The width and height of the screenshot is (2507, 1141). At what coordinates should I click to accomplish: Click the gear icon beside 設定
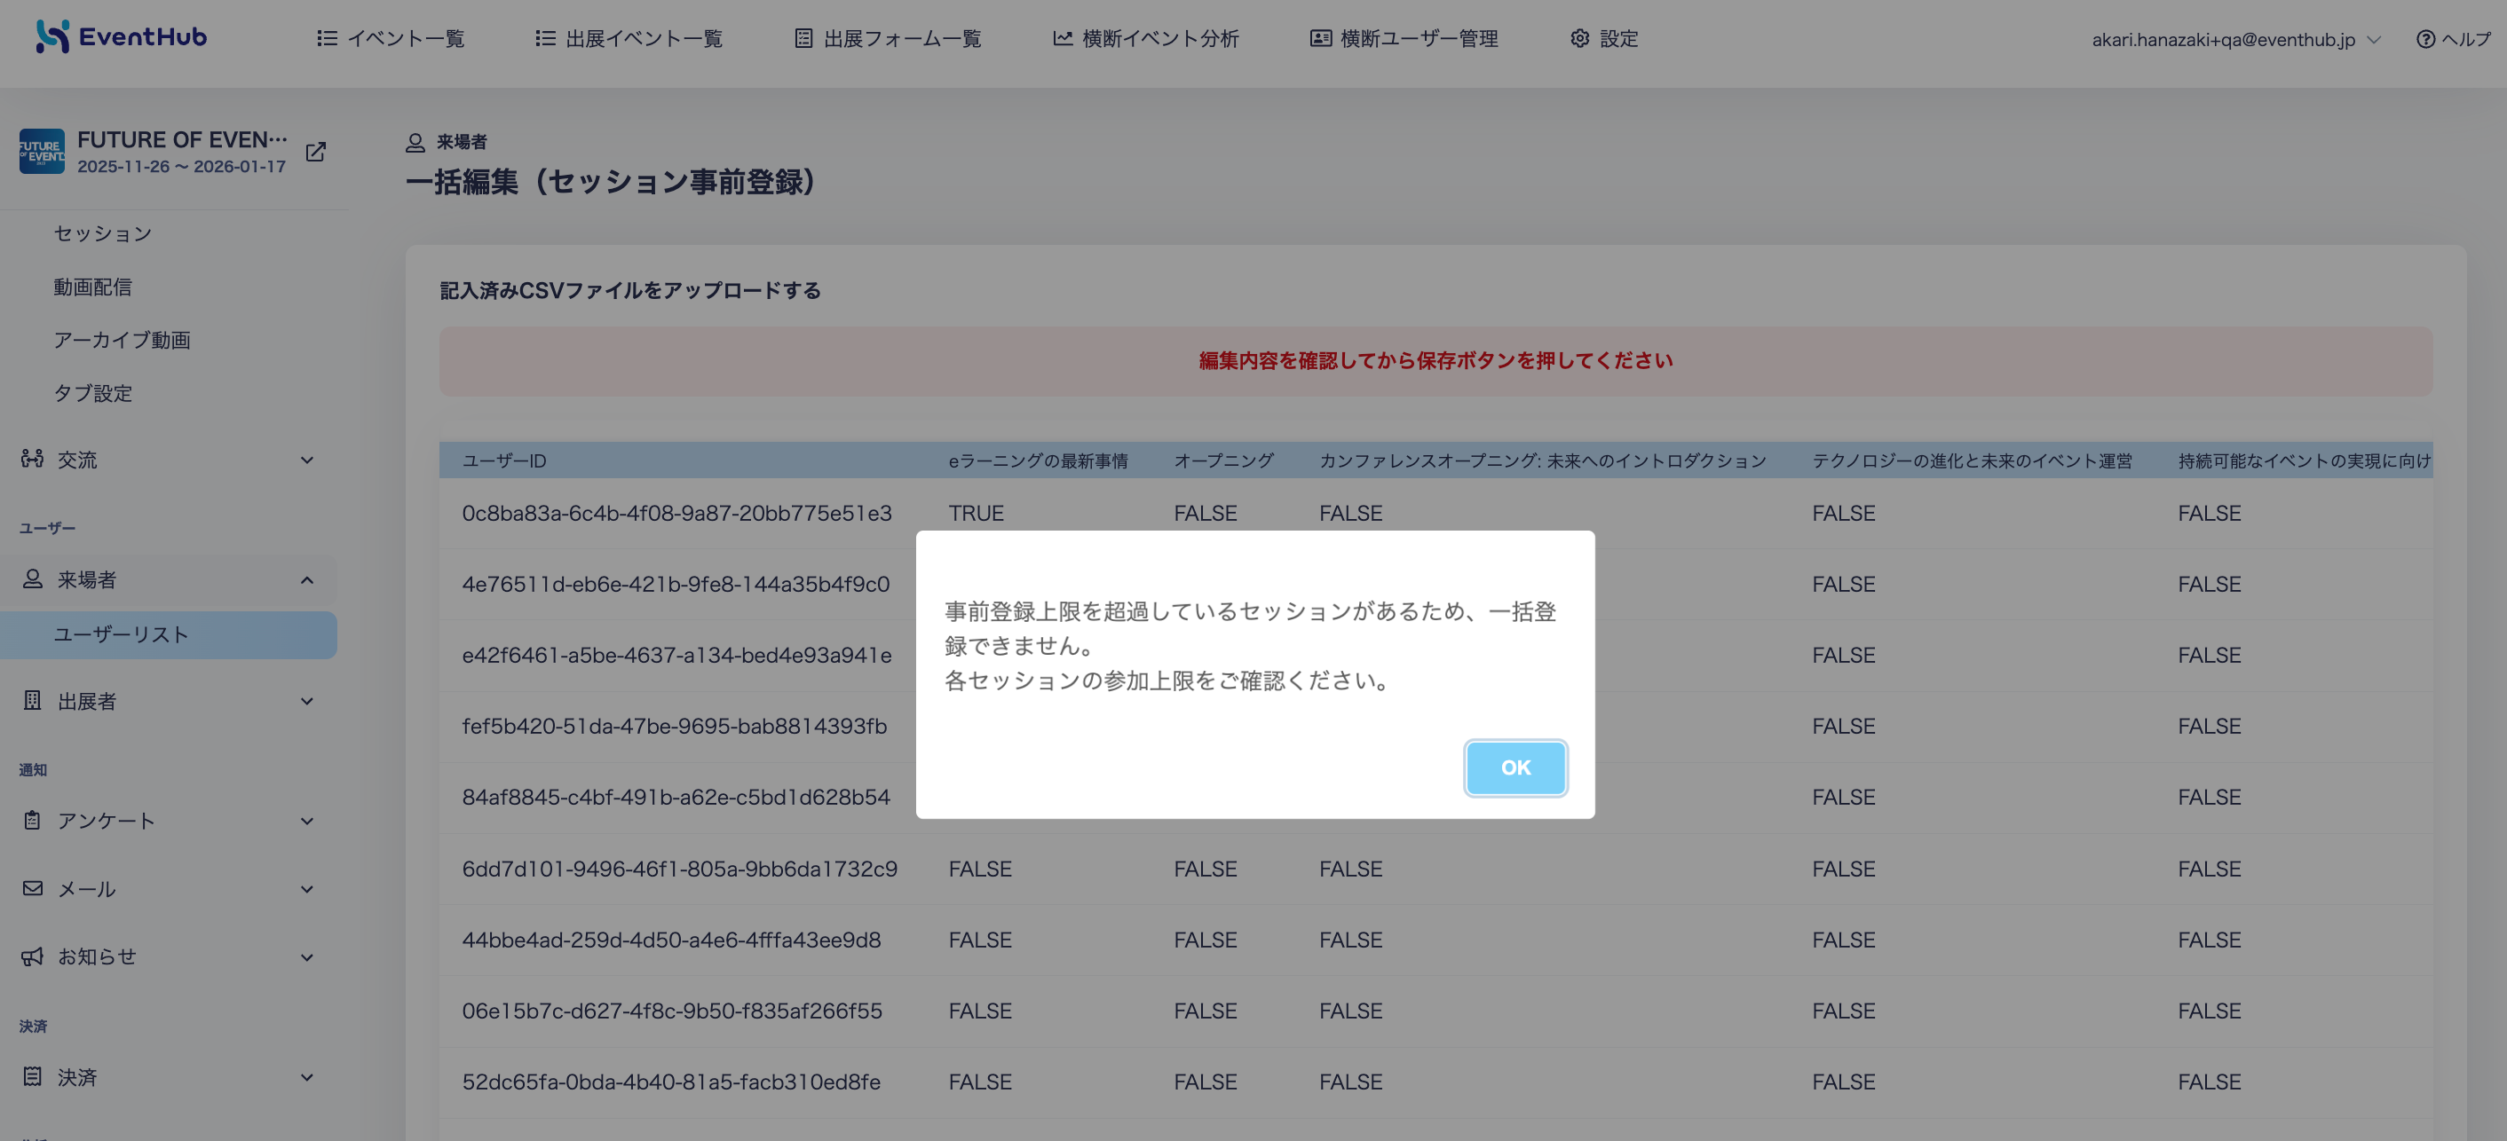[x=1578, y=38]
